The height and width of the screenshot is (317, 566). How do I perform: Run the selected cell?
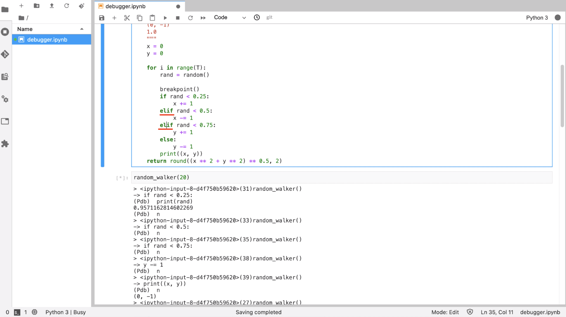(165, 18)
